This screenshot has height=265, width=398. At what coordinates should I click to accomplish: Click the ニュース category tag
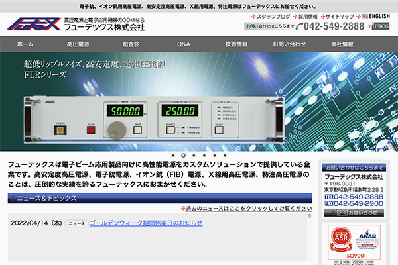77,223
